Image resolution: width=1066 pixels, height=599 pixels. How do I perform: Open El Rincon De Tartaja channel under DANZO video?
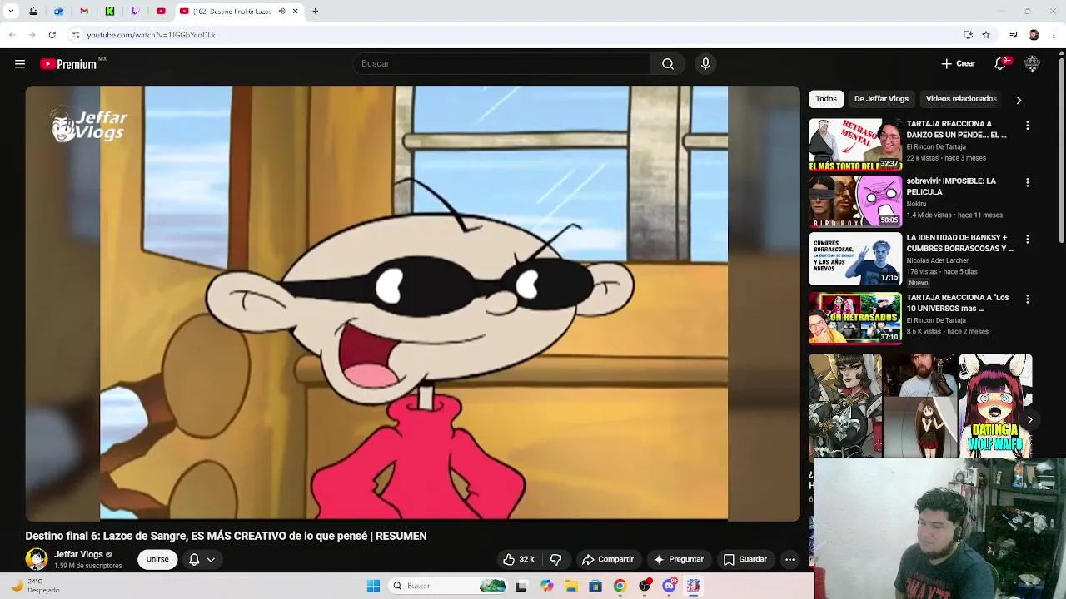pyautogui.click(x=936, y=147)
